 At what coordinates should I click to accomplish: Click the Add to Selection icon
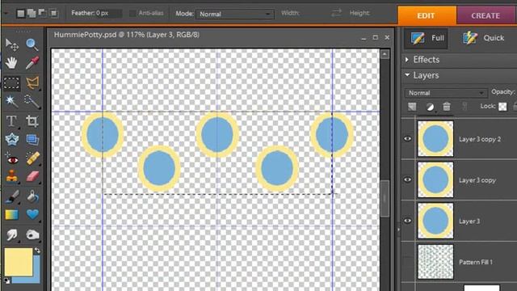coord(32,14)
